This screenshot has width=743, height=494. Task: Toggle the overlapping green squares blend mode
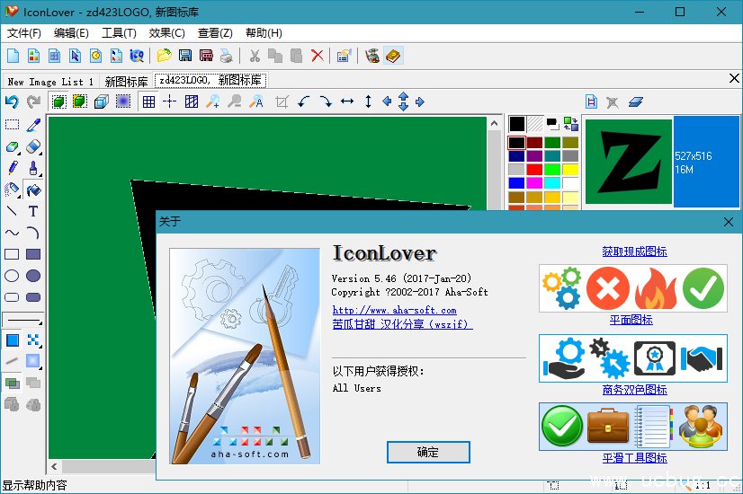click(13, 383)
